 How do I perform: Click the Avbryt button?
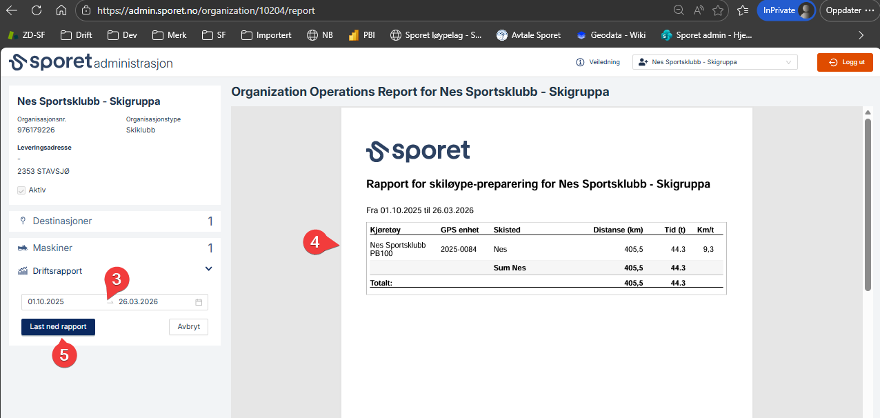point(188,327)
